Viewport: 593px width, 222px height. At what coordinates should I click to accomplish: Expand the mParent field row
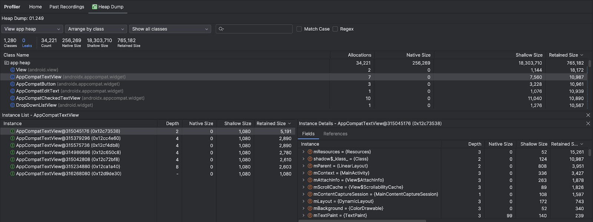click(304, 166)
